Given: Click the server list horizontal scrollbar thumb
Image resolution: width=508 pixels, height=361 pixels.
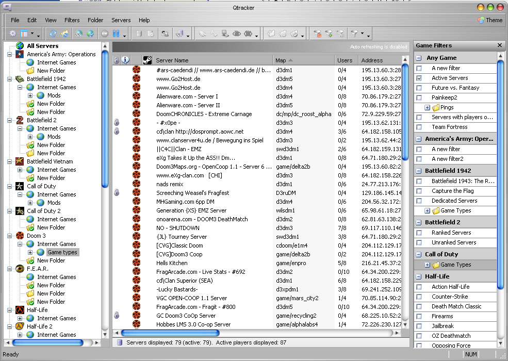Looking at the screenshot, I should [170, 333].
